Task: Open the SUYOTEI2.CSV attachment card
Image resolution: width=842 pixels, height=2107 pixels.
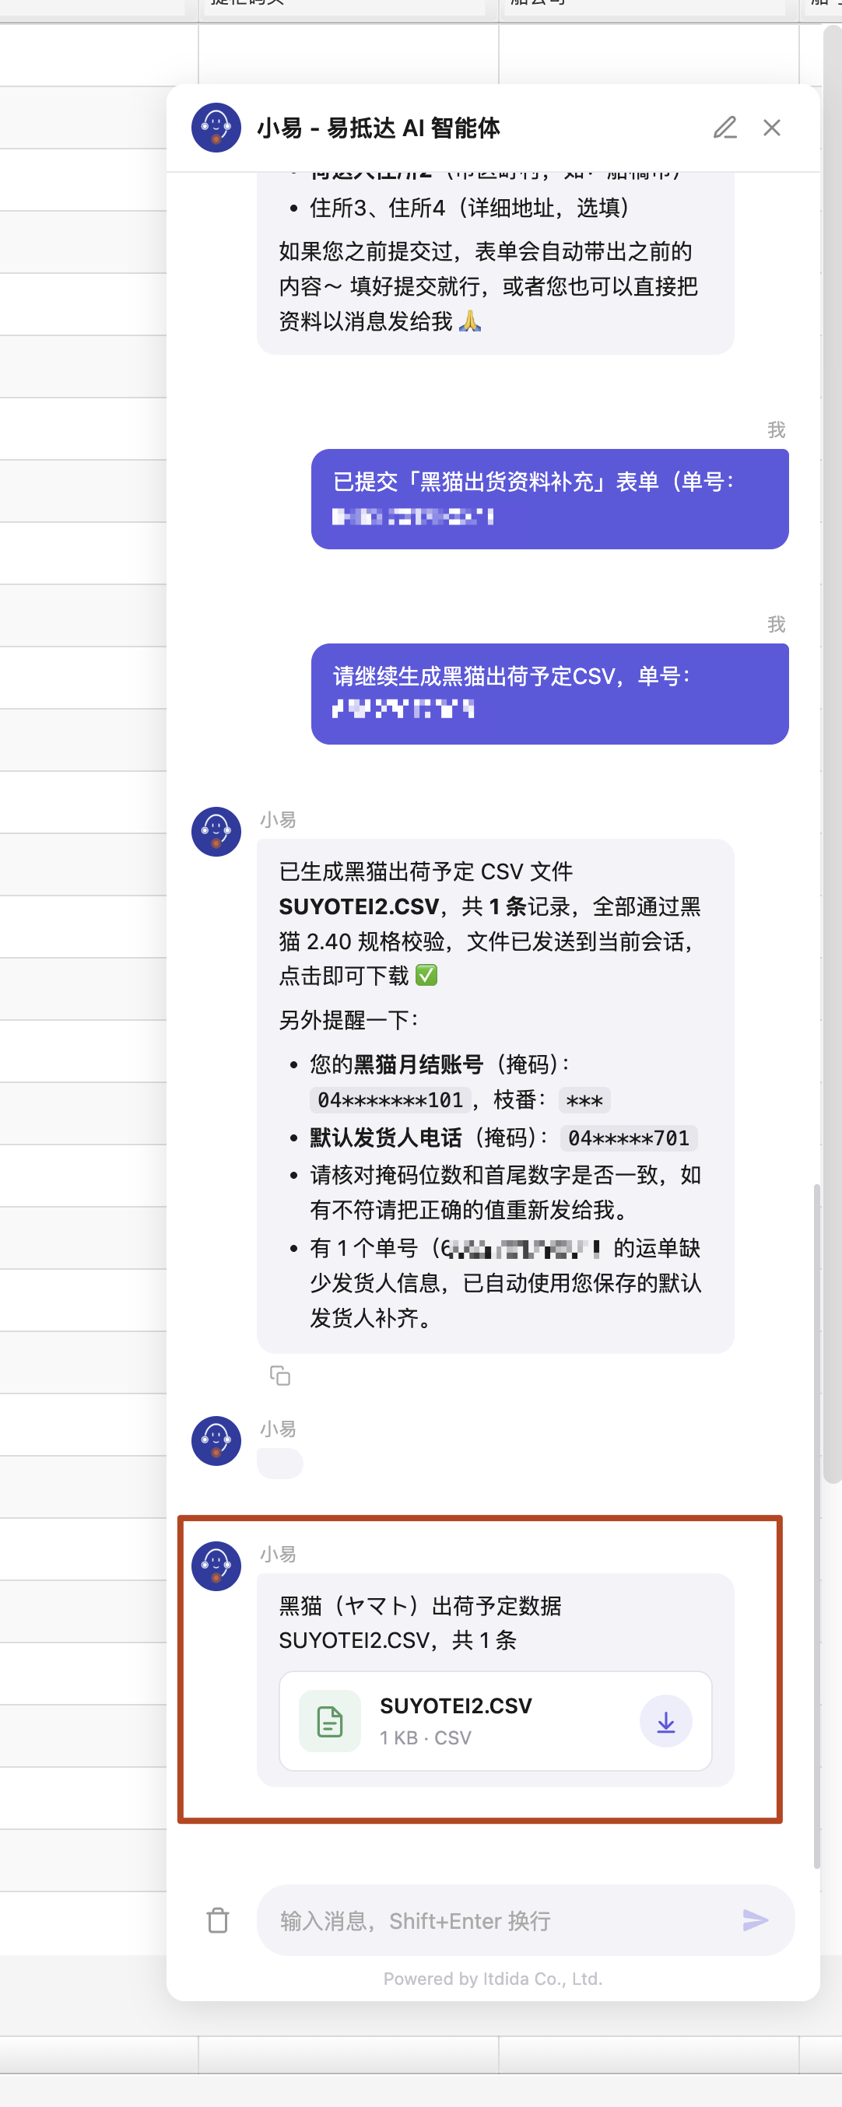Action: pyautogui.click(x=495, y=1721)
